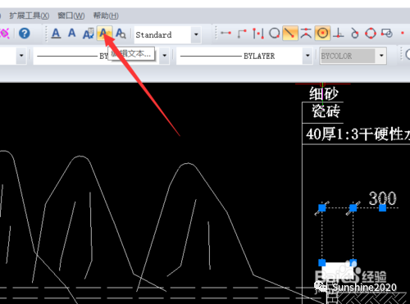Click the blue Help question mark icon

point(25,34)
